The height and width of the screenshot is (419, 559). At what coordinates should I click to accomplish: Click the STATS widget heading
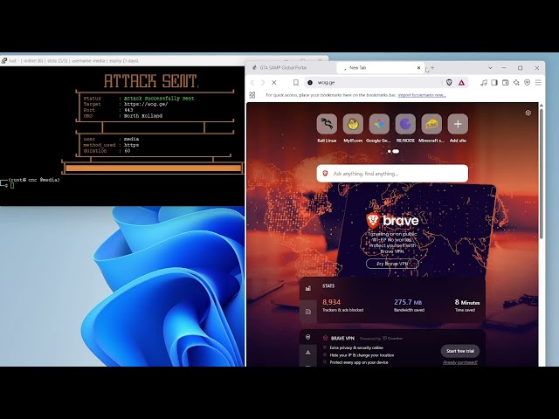coord(328,286)
